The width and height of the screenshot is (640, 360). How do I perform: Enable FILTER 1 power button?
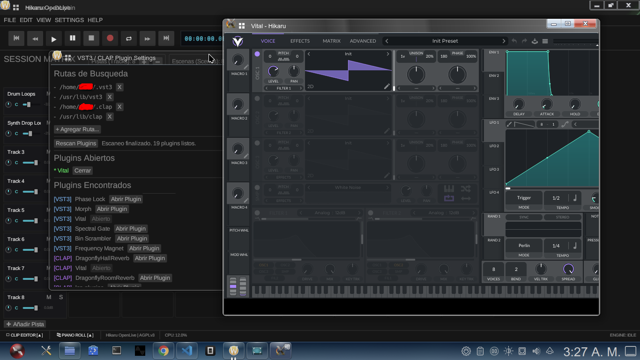257,213
